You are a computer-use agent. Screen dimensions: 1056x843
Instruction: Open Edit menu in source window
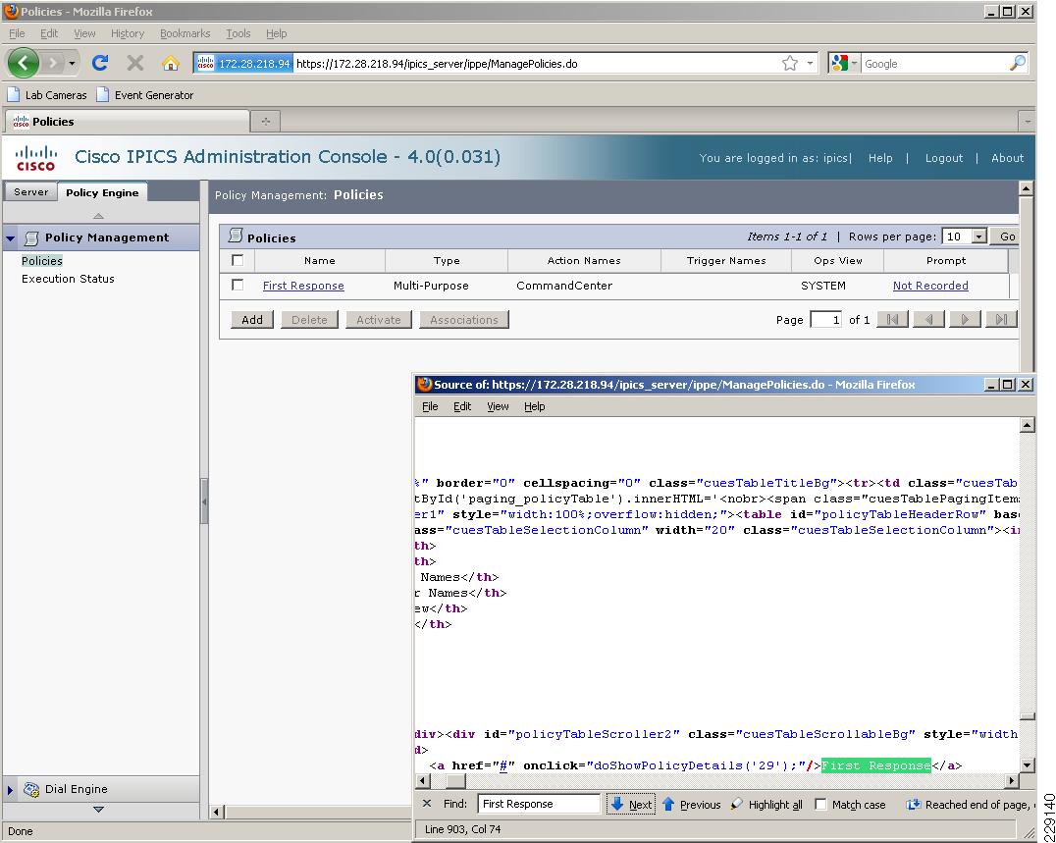pyautogui.click(x=462, y=406)
